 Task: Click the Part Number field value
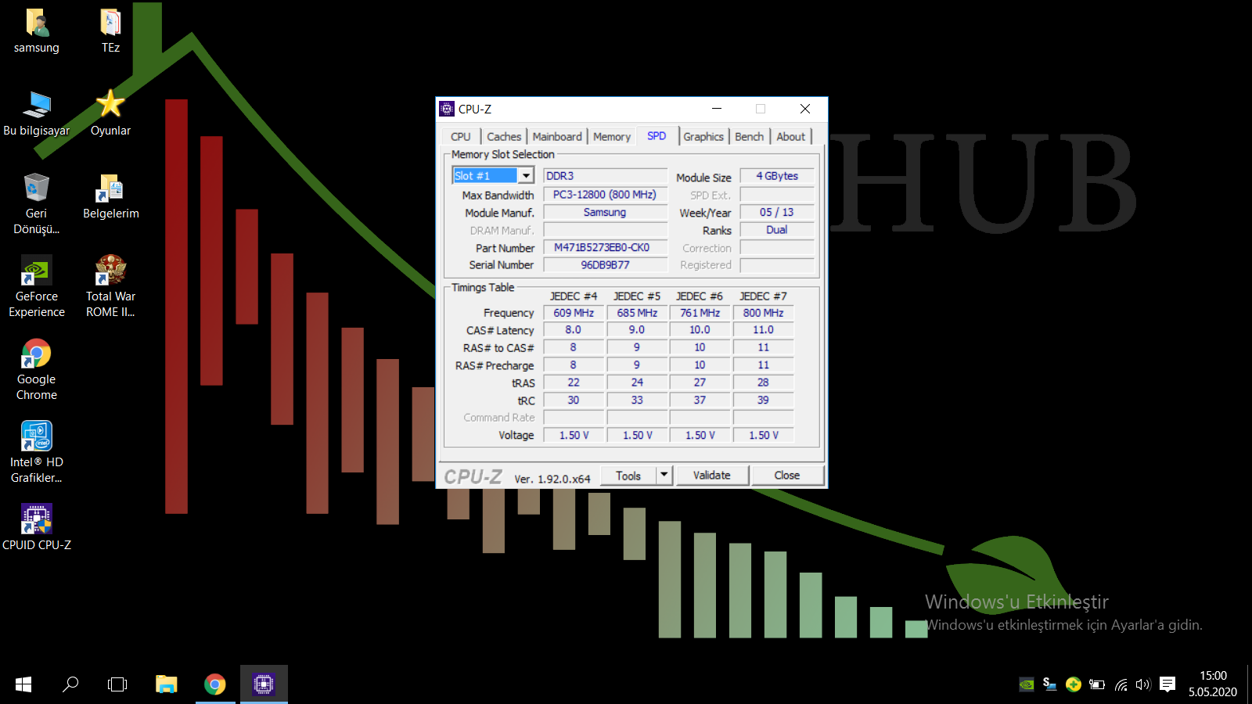(x=604, y=247)
